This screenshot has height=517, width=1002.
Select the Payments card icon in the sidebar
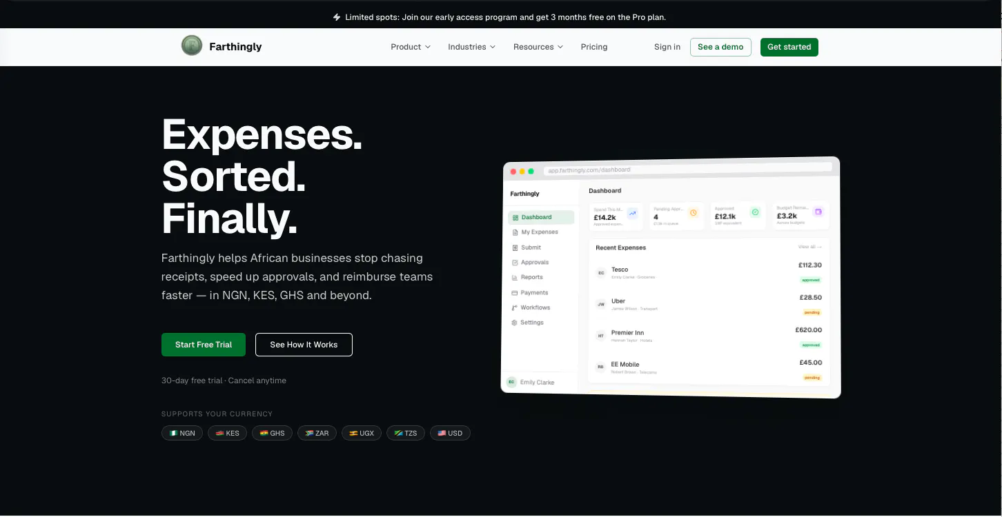pyautogui.click(x=515, y=293)
